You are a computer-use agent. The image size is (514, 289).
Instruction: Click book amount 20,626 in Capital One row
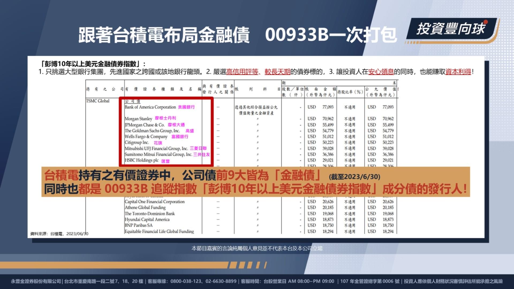(x=328, y=201)
